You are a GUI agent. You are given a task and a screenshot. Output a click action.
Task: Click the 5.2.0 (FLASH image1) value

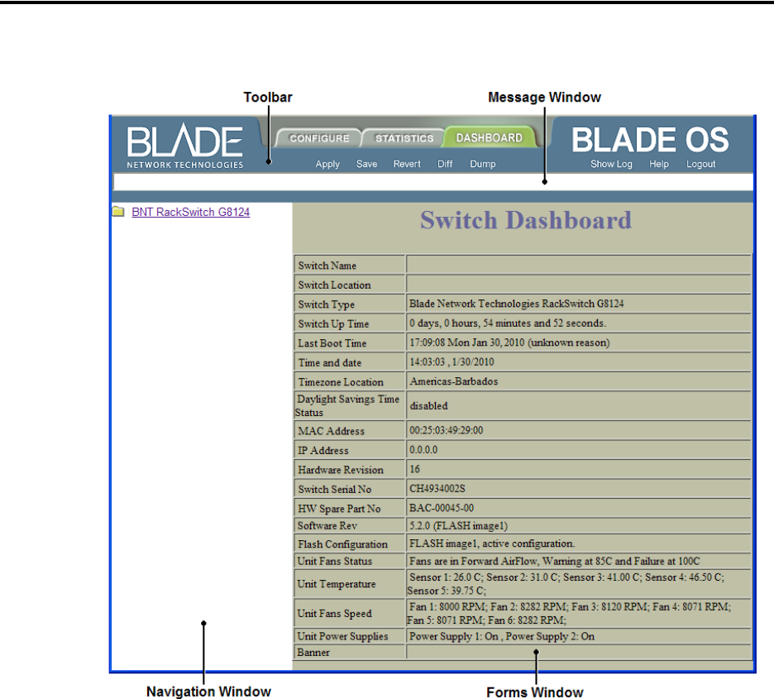[459, 526]
